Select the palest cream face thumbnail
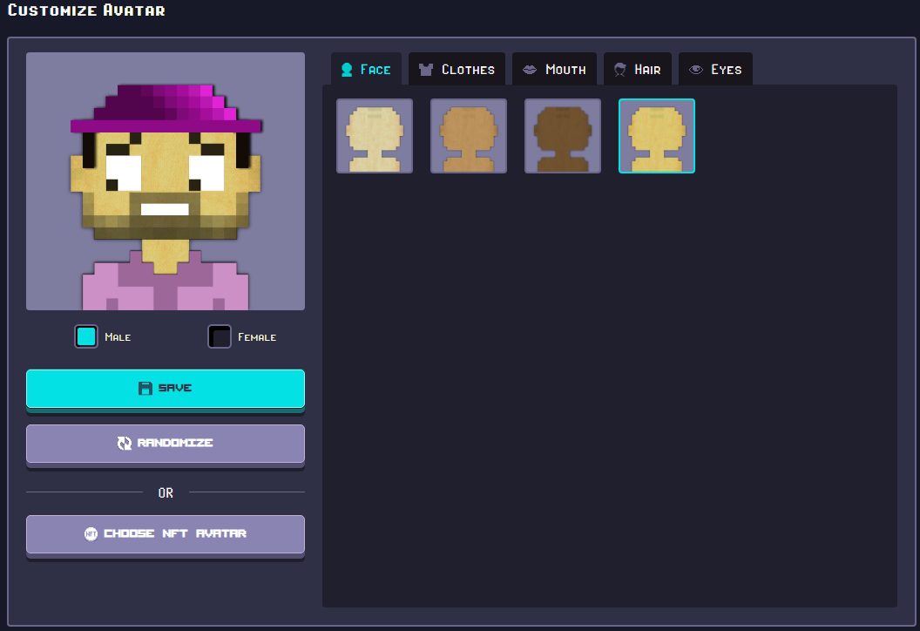Screen dimensions: 920x631 375,136
